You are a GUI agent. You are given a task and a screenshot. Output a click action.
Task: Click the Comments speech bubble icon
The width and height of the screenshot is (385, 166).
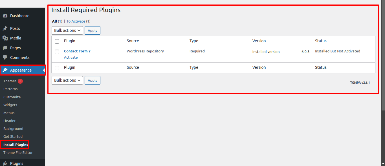(5, 57)
